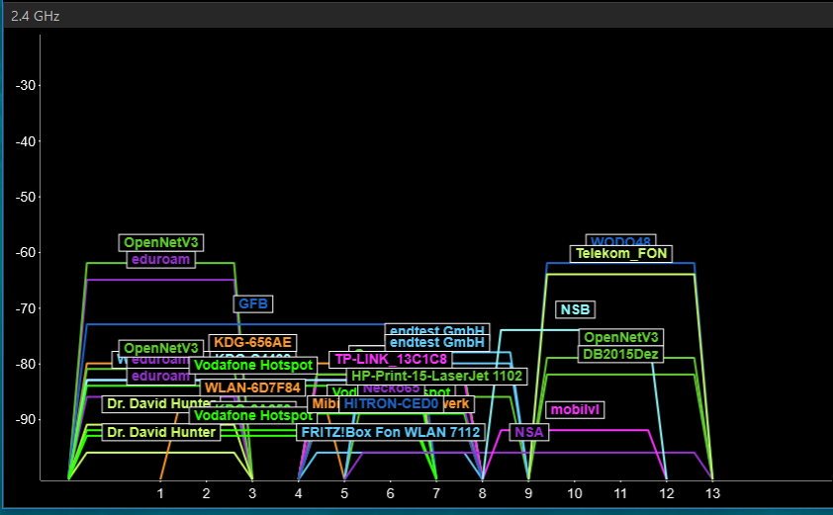Screen dimensions: 833x515
Task: Select the orange KDG-656AE label
Action: (x=253, y=342)
